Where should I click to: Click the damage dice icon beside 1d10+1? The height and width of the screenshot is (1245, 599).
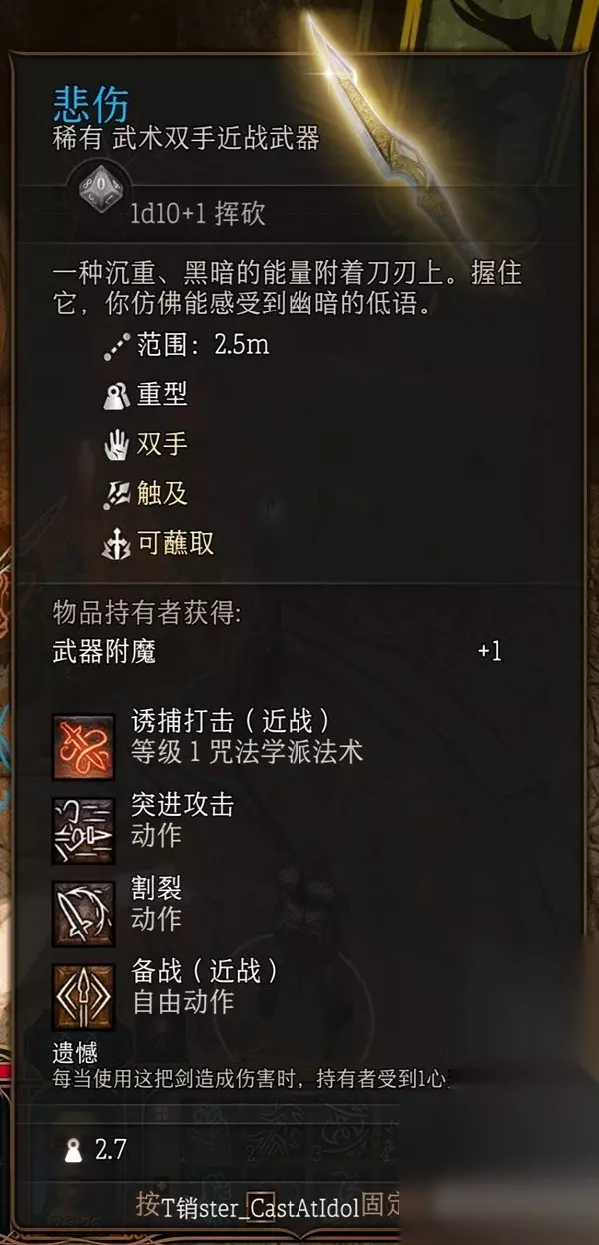point(99,186)
